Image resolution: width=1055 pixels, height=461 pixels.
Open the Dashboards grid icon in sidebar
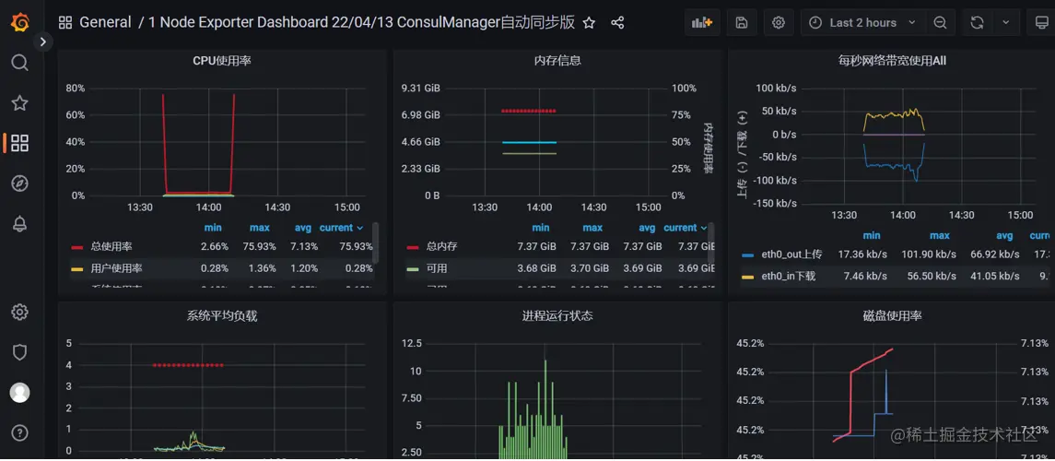[19, 143]
